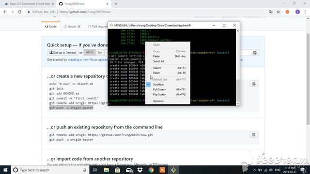
Task: Minimize the MINGW64 terminal window
Action: 214,25
